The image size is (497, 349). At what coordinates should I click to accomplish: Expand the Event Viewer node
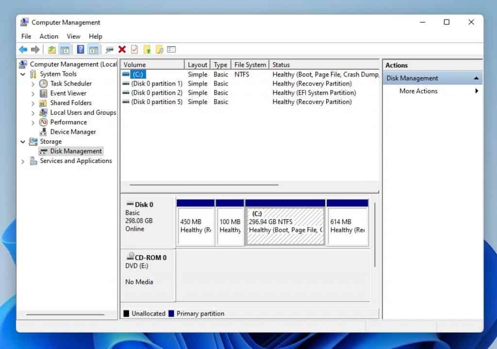pos(33,94)
